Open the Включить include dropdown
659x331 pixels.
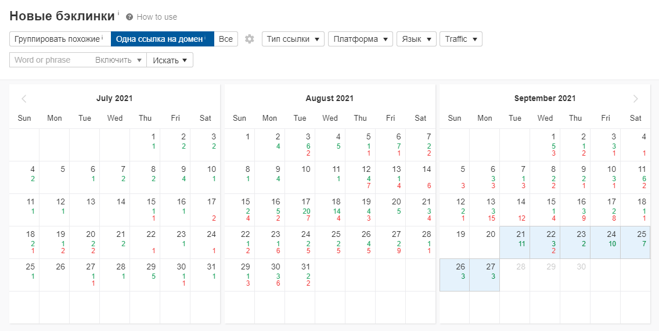(118, 60)
